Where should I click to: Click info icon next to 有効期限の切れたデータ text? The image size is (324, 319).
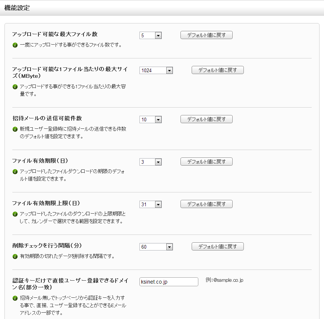15,256
